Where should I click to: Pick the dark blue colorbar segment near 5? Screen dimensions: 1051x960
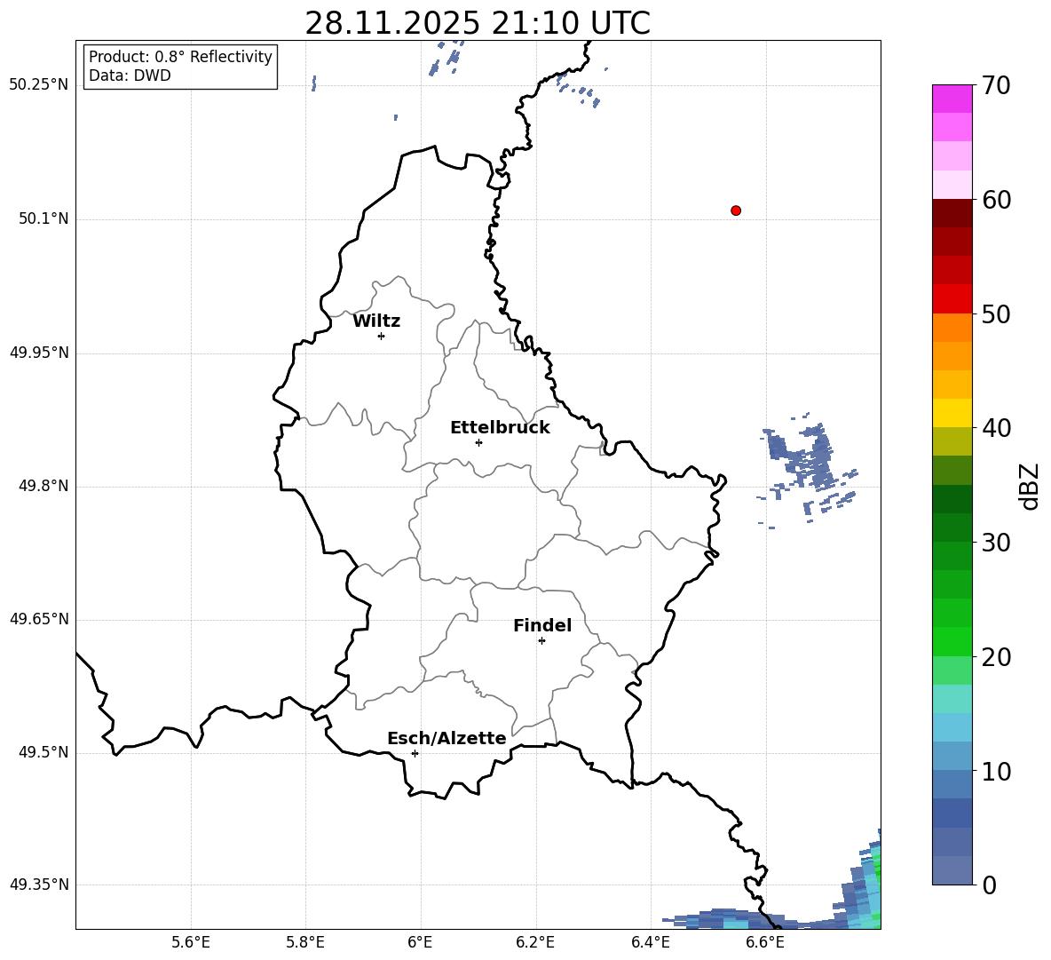coord(952,813)
